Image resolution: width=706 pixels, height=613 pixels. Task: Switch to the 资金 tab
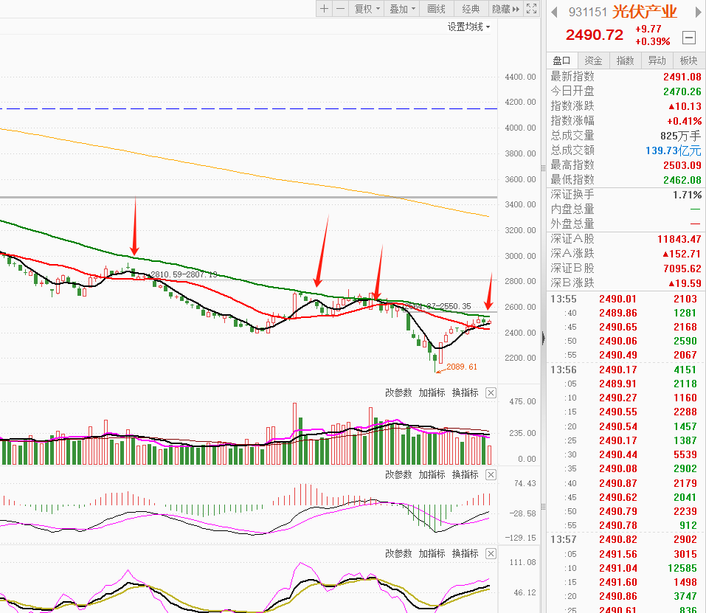(593, 60)
